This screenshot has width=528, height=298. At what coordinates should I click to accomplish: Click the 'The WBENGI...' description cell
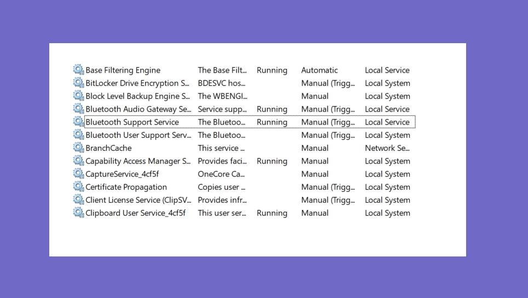(x=222, y=96)
